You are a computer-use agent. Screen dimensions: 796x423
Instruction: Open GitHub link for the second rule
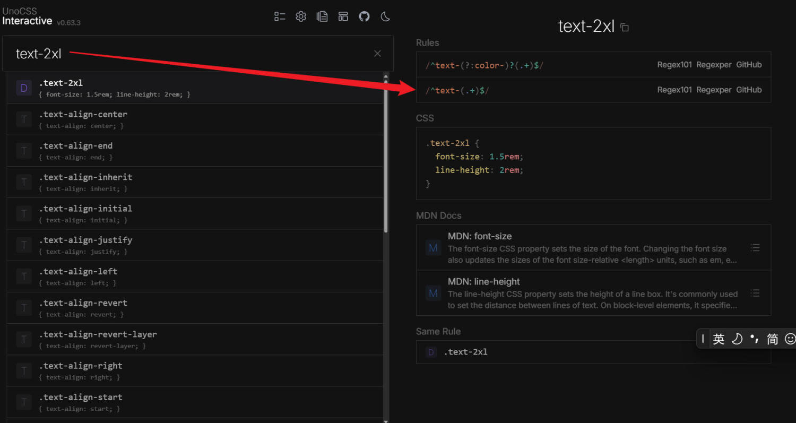(x=749, y=90)
